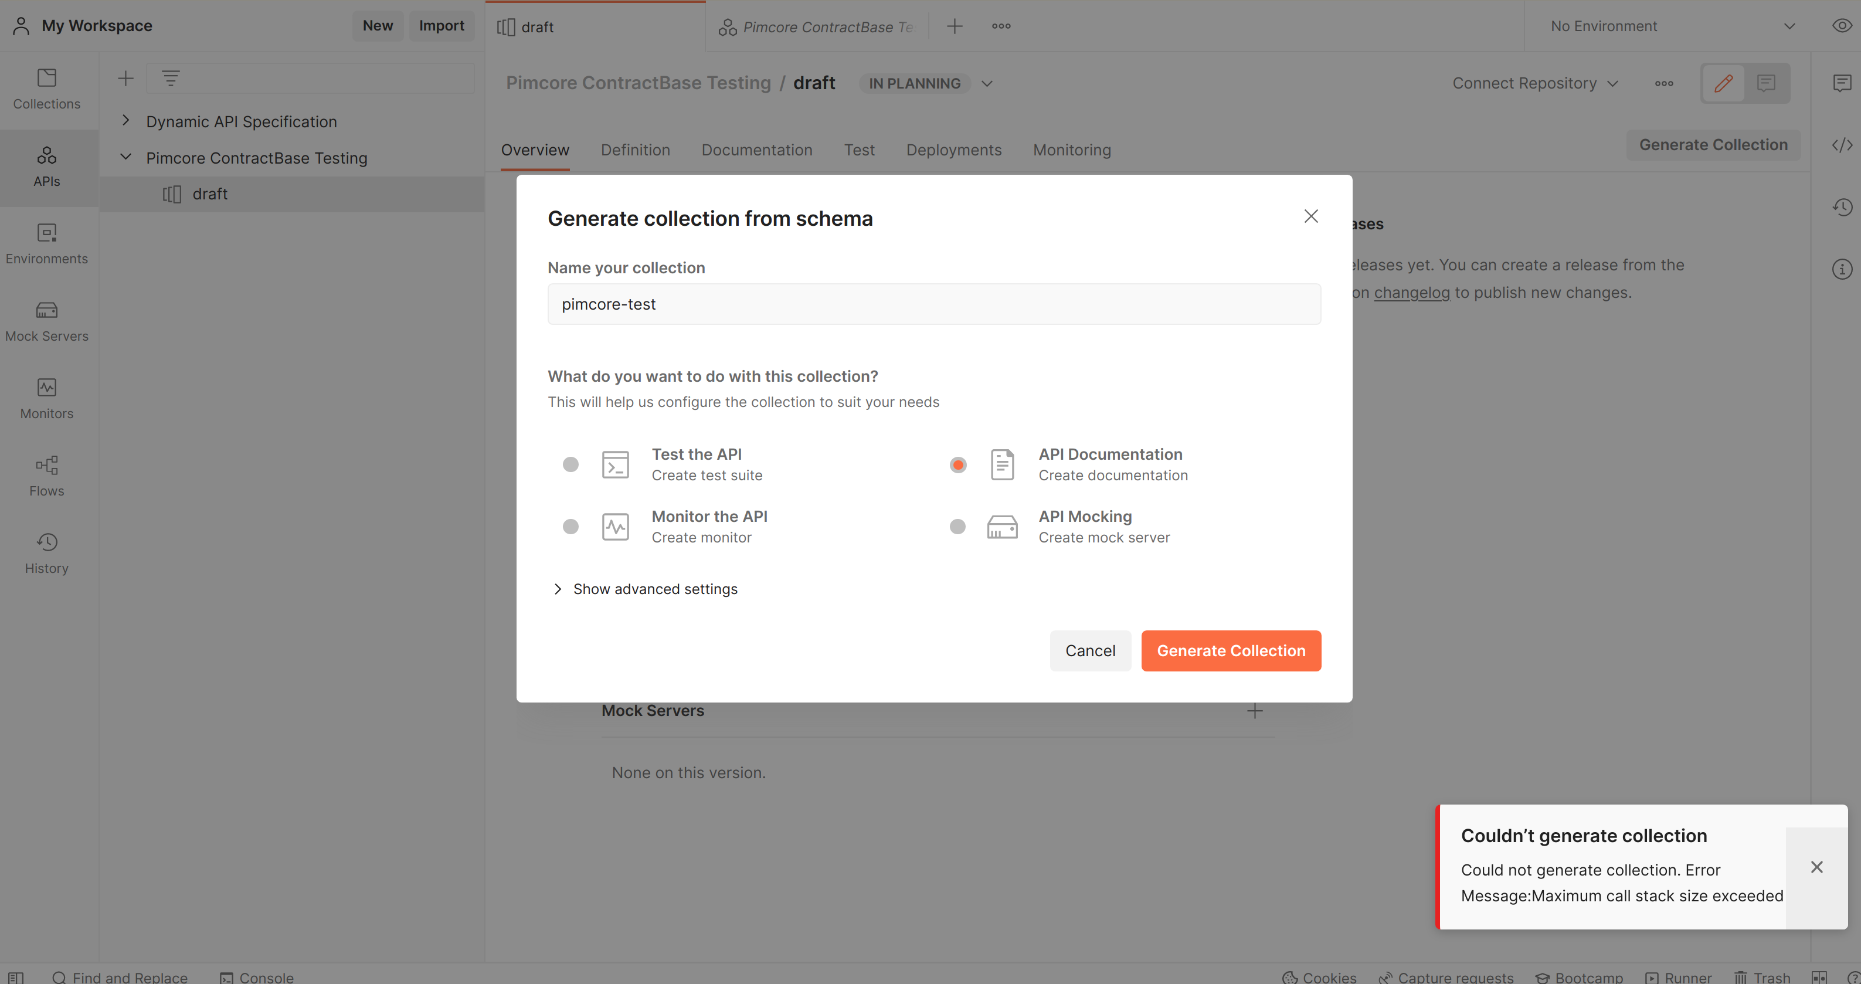Click the pencil edit mode icon
Screen dimensions: 1861x984
tap(1724, 83)
